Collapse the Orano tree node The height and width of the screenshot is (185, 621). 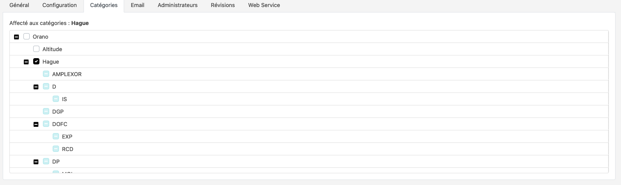pyautogui.click(x=16, y=37)
